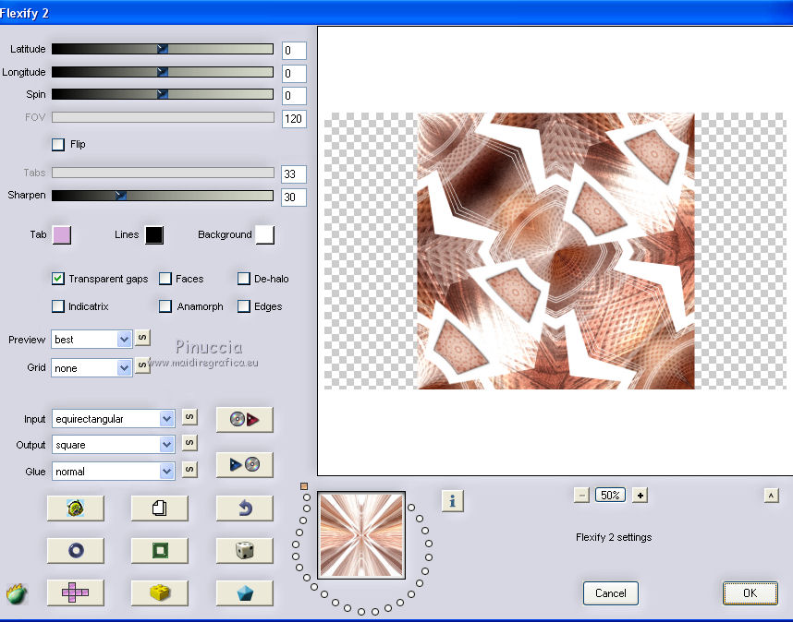Click the source image thumbnail preview
This screenshot has width=793, height=622.
(361, 535)
